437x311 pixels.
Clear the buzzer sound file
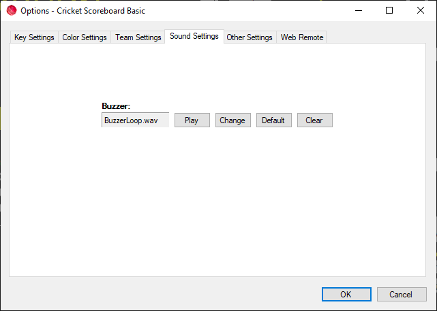pos(314,120)
